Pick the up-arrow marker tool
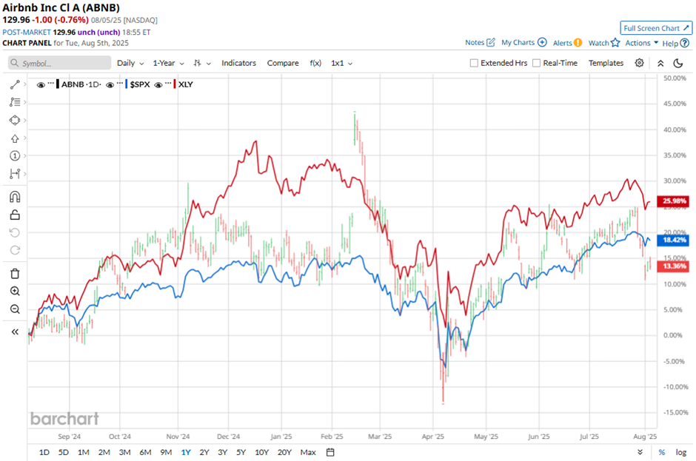 15,138
